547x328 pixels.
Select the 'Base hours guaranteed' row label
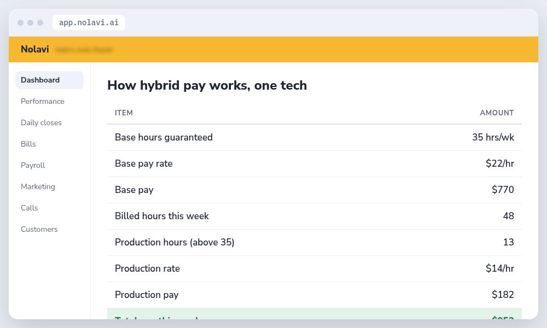click(164, 137)
